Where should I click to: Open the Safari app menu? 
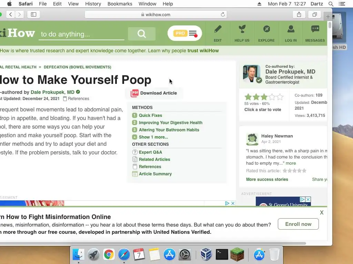[x=26, y=4]
